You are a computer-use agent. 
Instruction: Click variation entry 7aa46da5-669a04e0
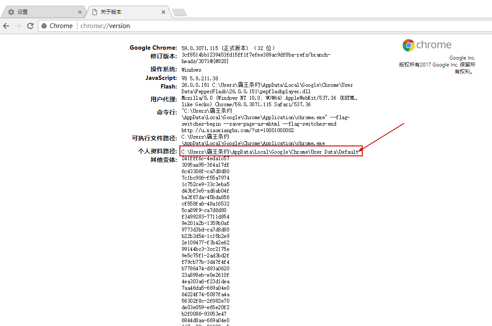coord(205,288)
